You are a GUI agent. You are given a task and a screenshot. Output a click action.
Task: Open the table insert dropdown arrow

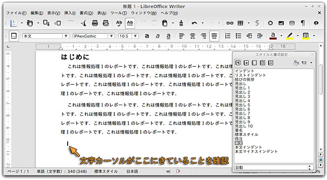(x=249, y=23)
